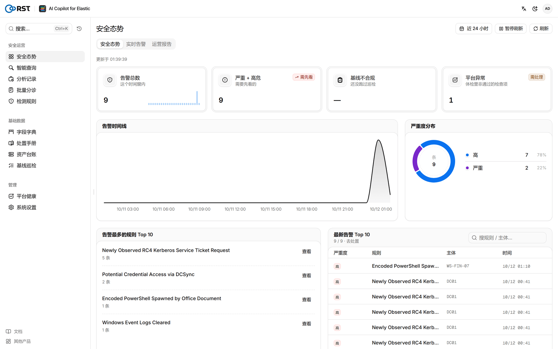Open 检测规则 in the sidebar
558x349 pixels.
point(45,101)
